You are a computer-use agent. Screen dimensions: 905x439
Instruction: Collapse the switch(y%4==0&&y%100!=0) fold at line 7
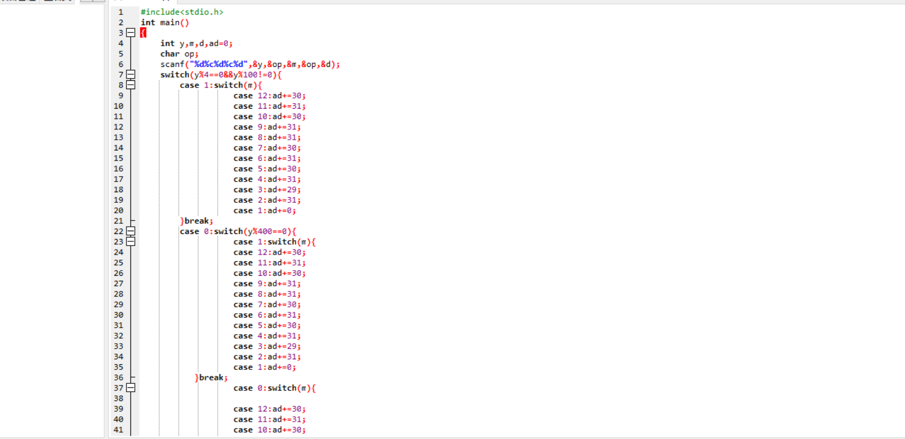pos(131,75)
